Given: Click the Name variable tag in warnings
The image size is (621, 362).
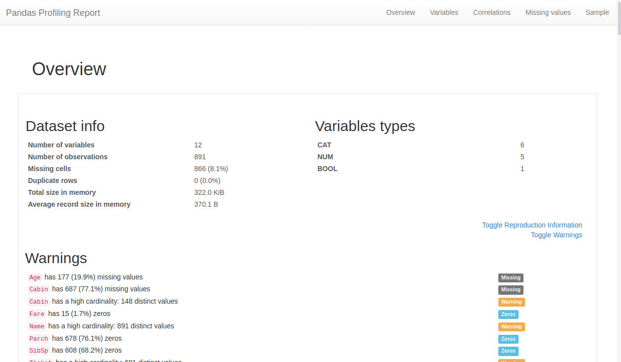Looking at the screenshot, I should point(37,326).
